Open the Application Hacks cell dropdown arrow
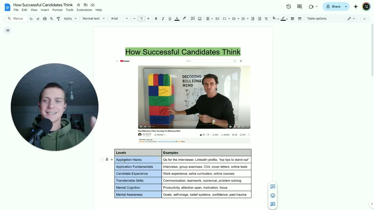This screenshot has width=374, height=210. coord(160,158)
